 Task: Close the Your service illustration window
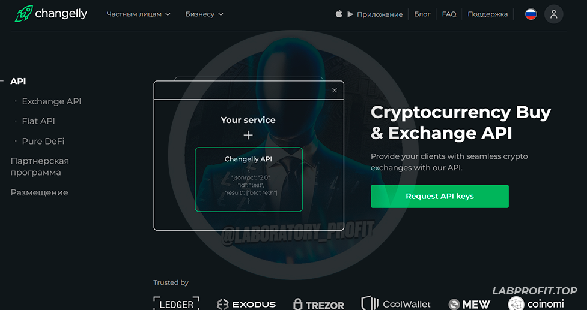tap(335, 90)
